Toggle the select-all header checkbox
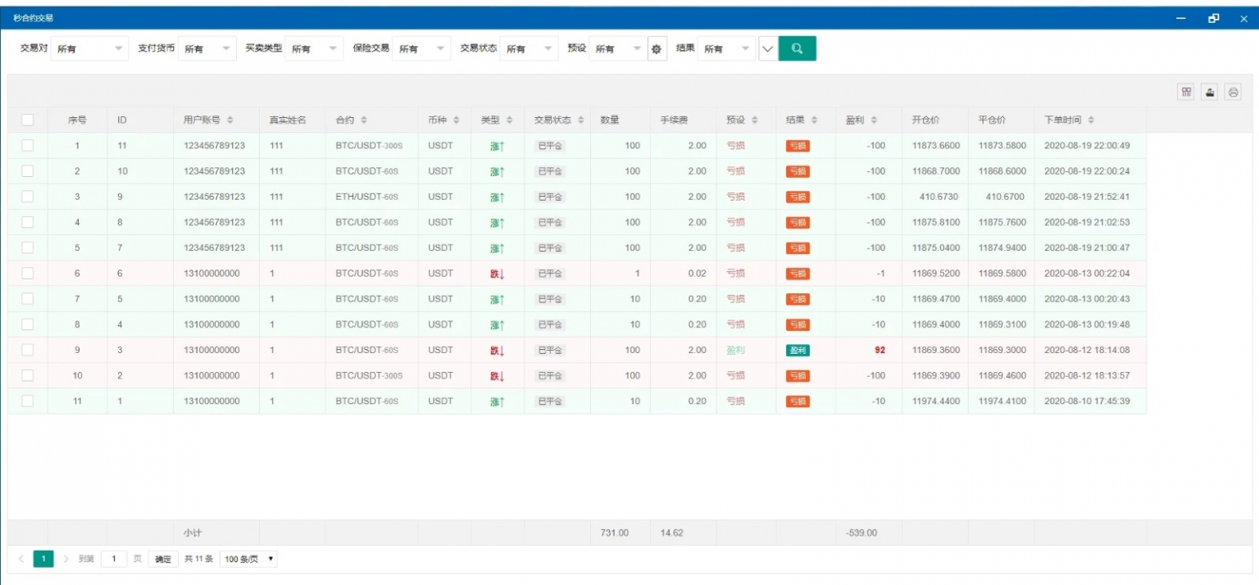This screenshot has height=585, width=1259. 28,120
